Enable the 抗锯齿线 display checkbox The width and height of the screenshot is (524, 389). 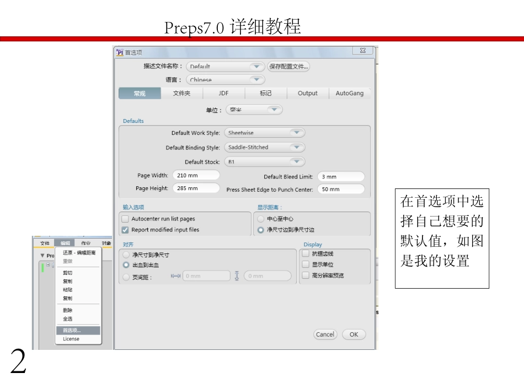pos(306,253)
